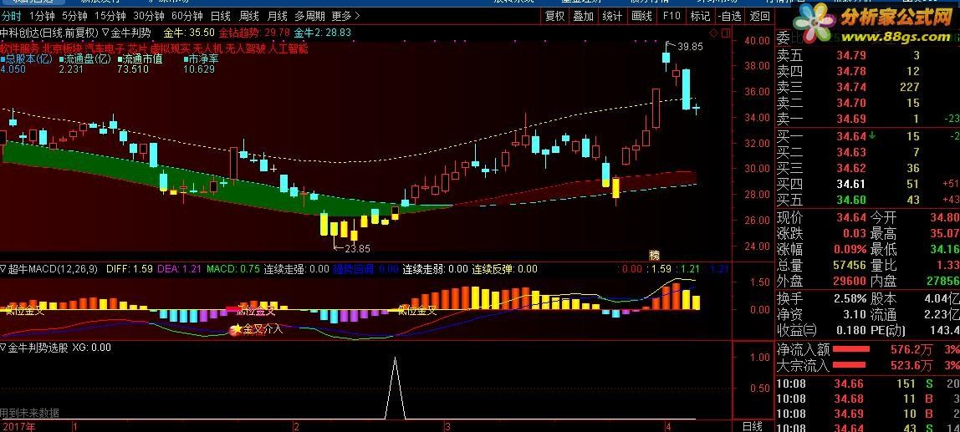The height and width of the screenshot is (432, 960).
Task: Open the 无人机 sector link
Action: [x=207, y=47]
